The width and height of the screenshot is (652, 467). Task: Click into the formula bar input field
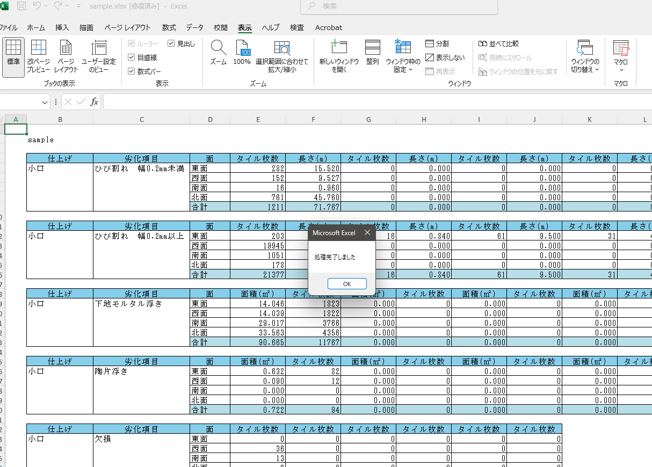point(376,102)
